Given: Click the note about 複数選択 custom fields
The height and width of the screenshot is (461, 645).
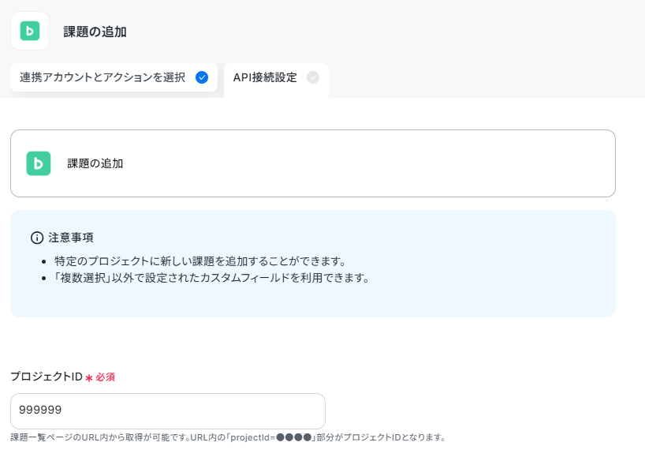Looking at the screenshot, I should [211, 278].
